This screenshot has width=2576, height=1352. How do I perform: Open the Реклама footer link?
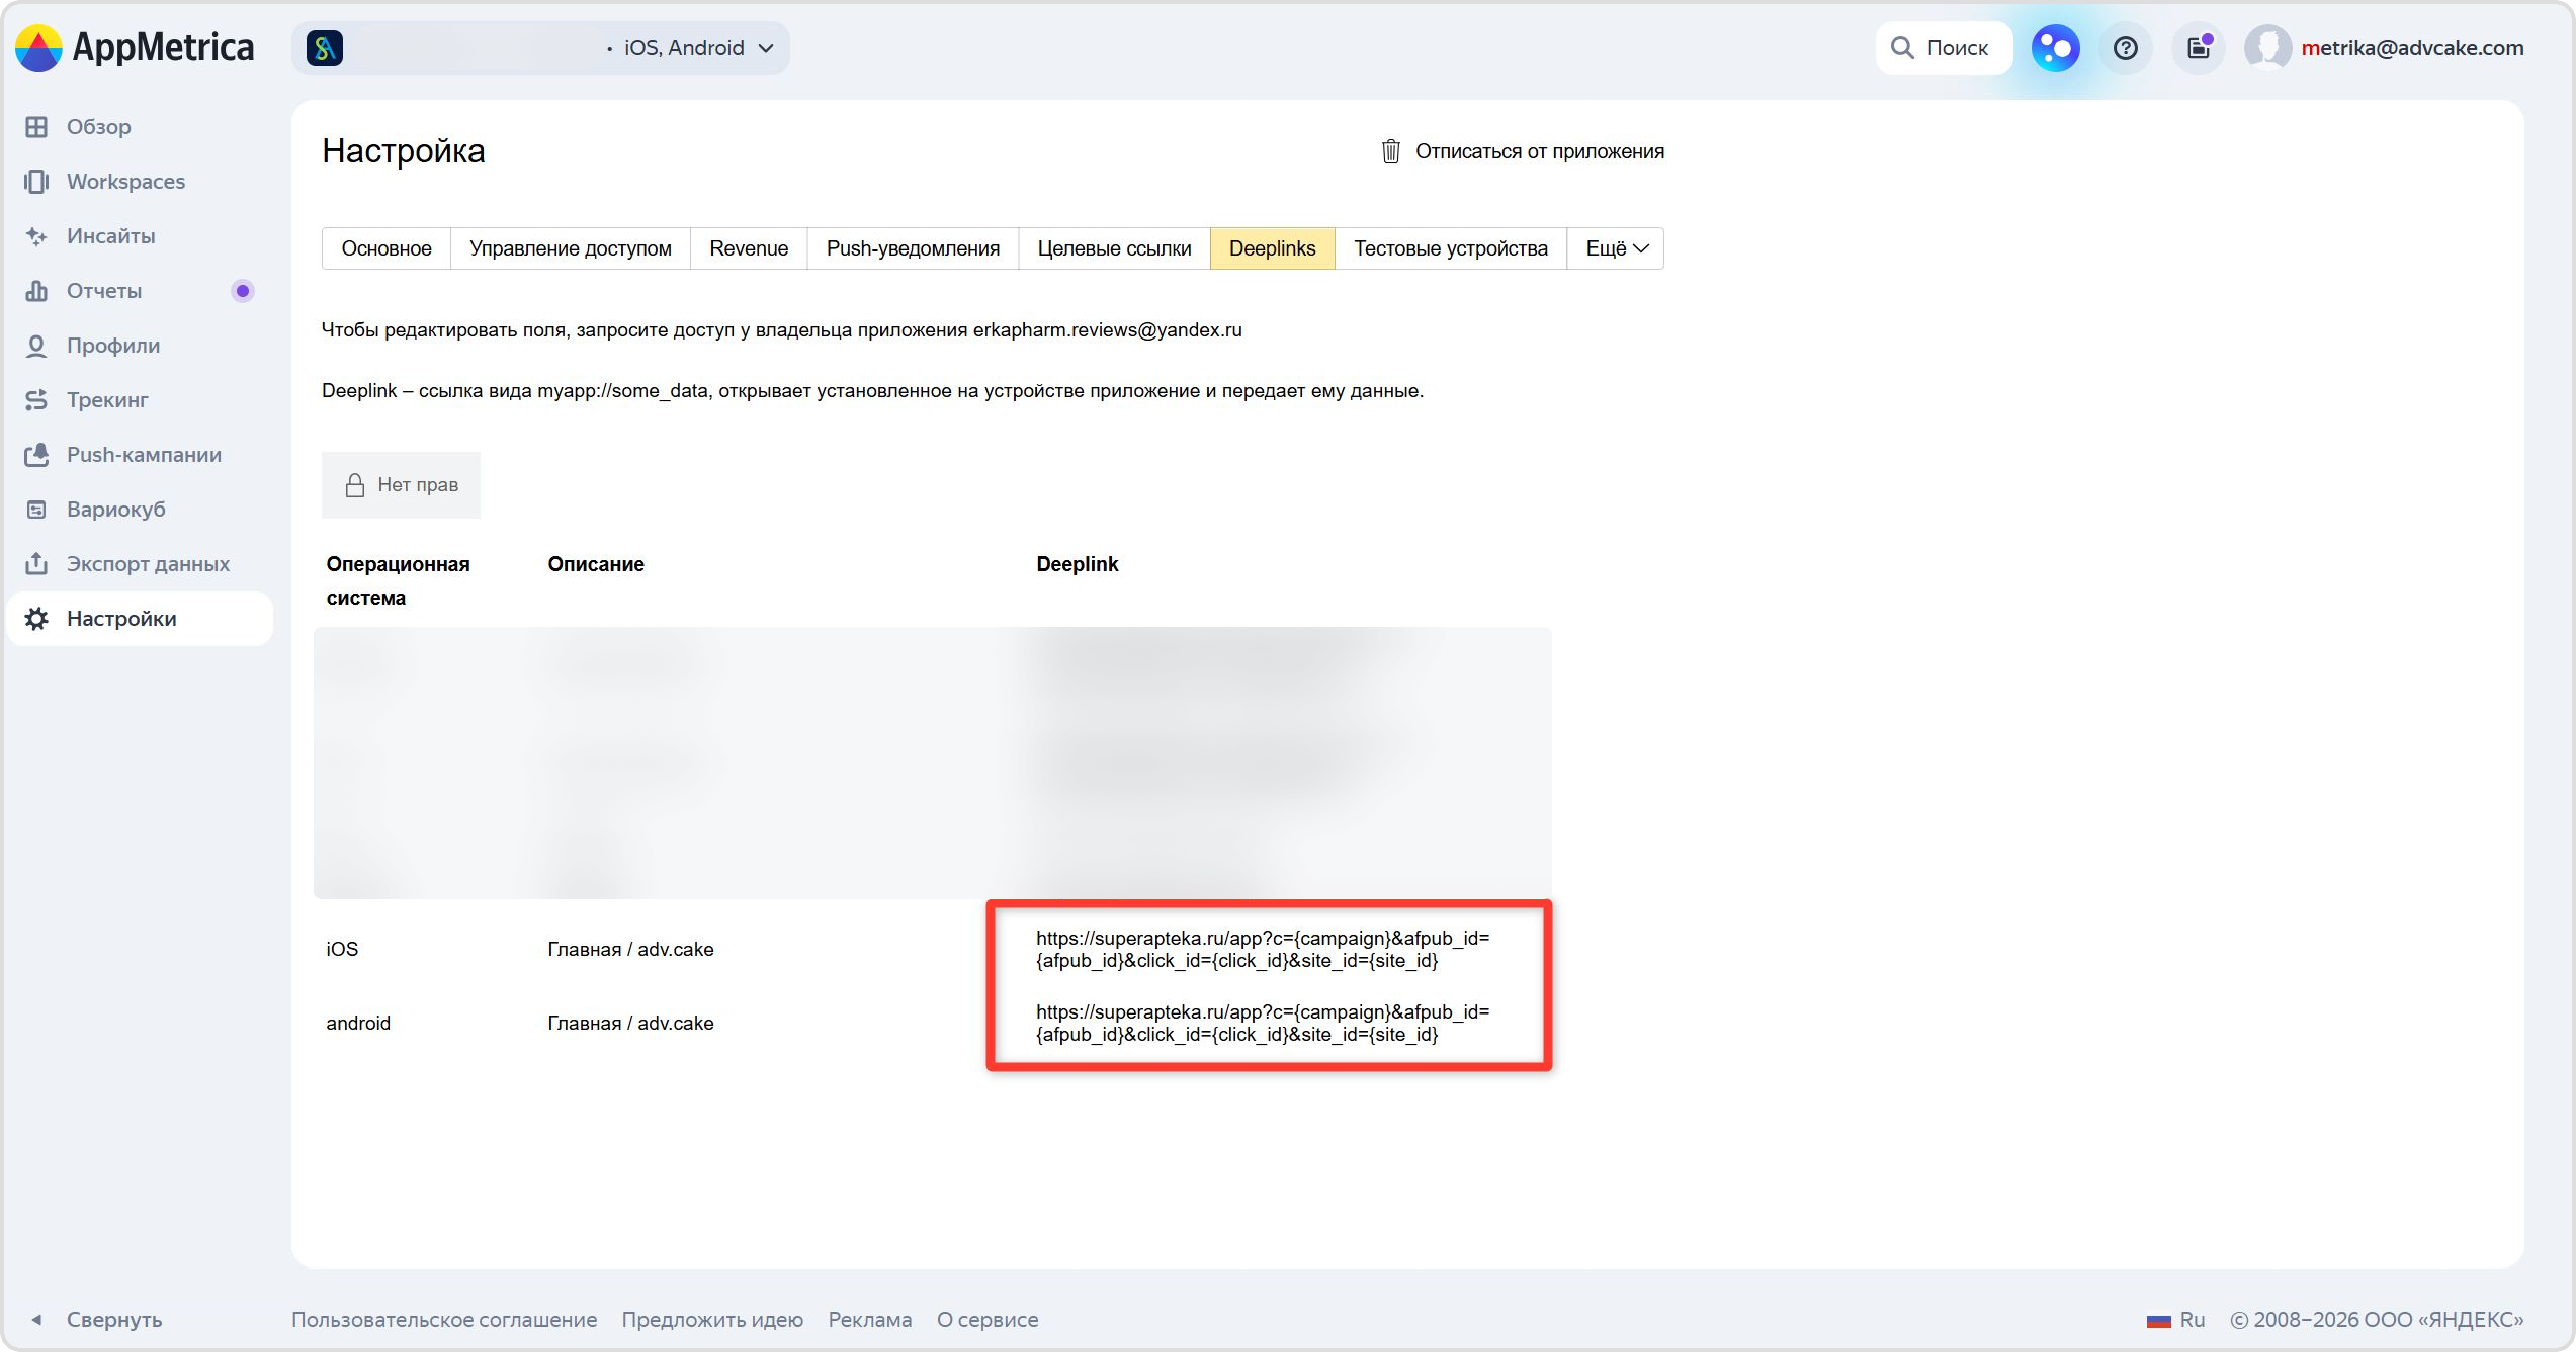(x=870, y=1320)
